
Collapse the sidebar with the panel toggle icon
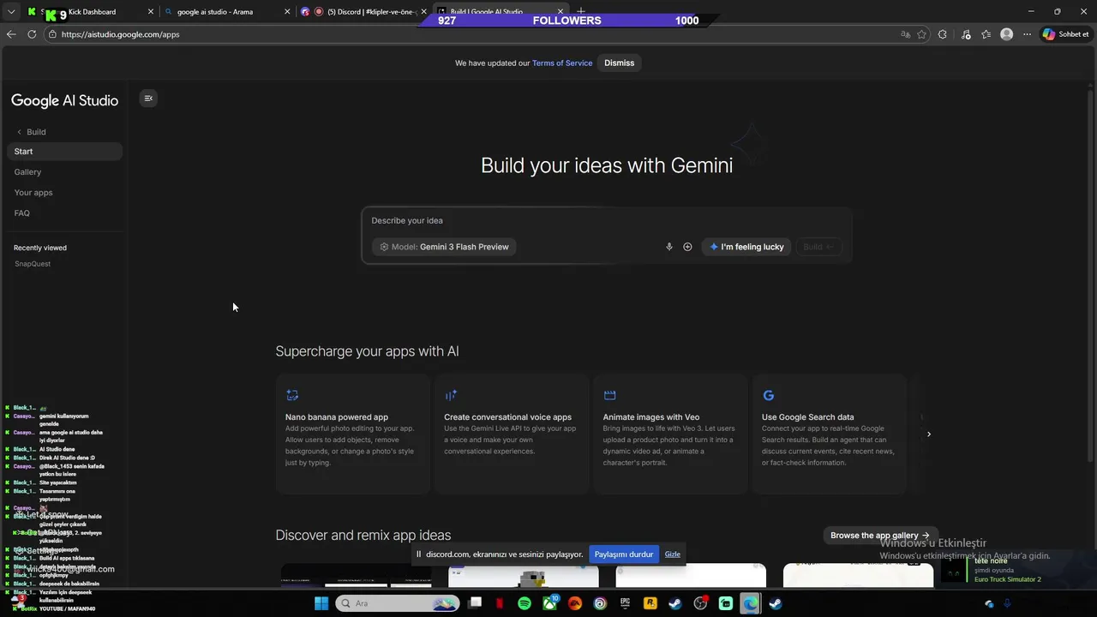coord(148,99)
